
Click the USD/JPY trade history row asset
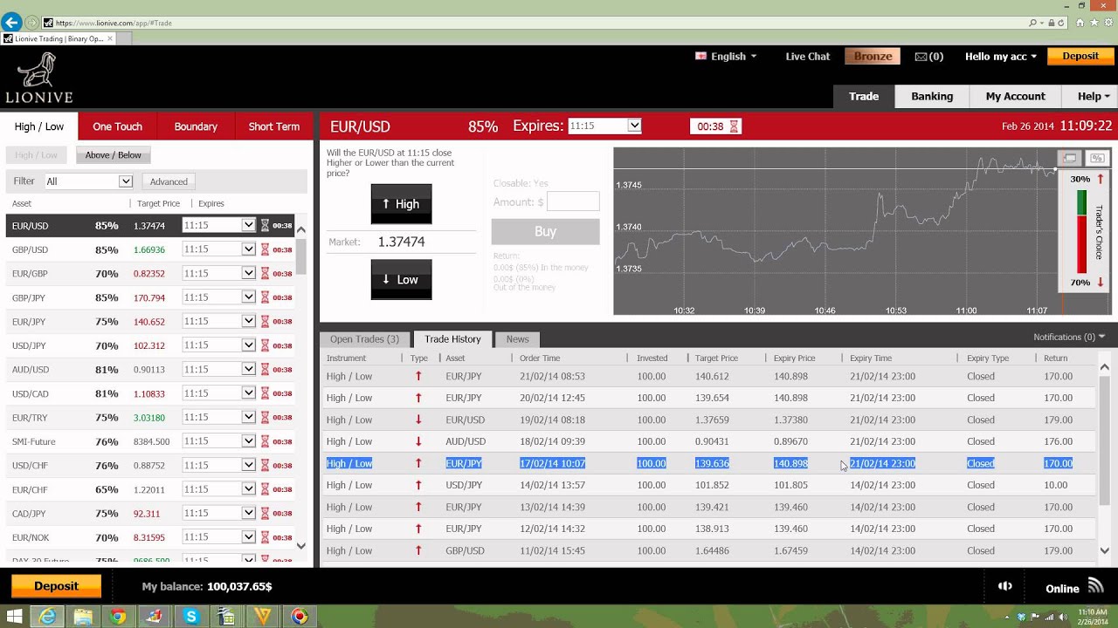464,485
